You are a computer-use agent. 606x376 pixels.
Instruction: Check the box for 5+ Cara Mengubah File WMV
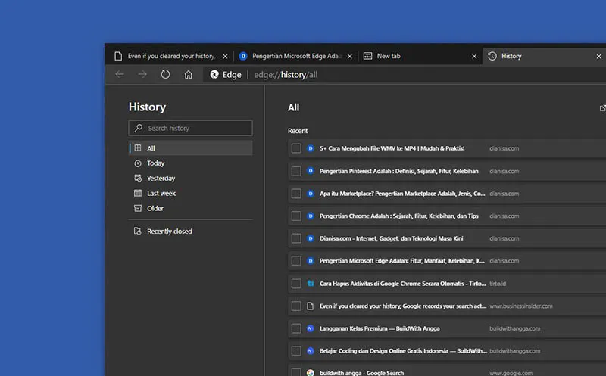point(296,148)
